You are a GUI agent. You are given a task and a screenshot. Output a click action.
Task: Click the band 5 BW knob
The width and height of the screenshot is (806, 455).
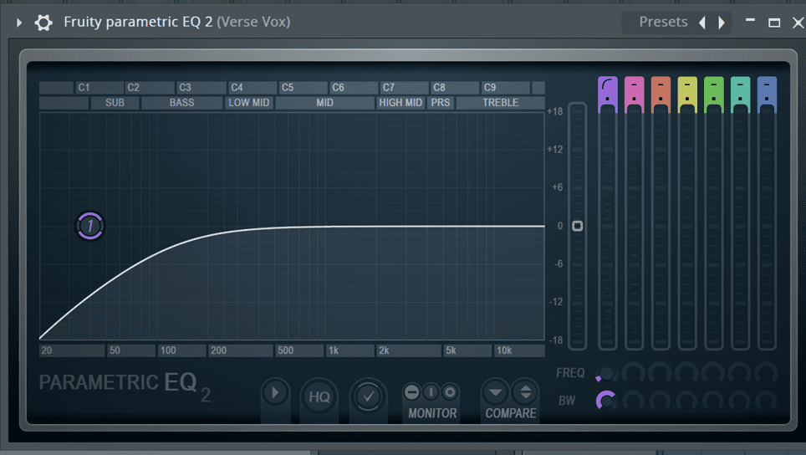pyautogui.click(x=713, y=401)
